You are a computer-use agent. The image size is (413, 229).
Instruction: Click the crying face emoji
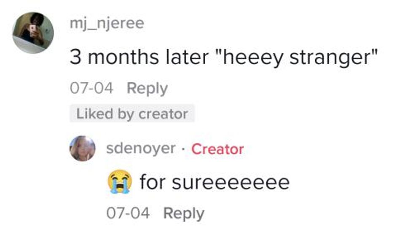pyautogui.click(x=119, y=182)
